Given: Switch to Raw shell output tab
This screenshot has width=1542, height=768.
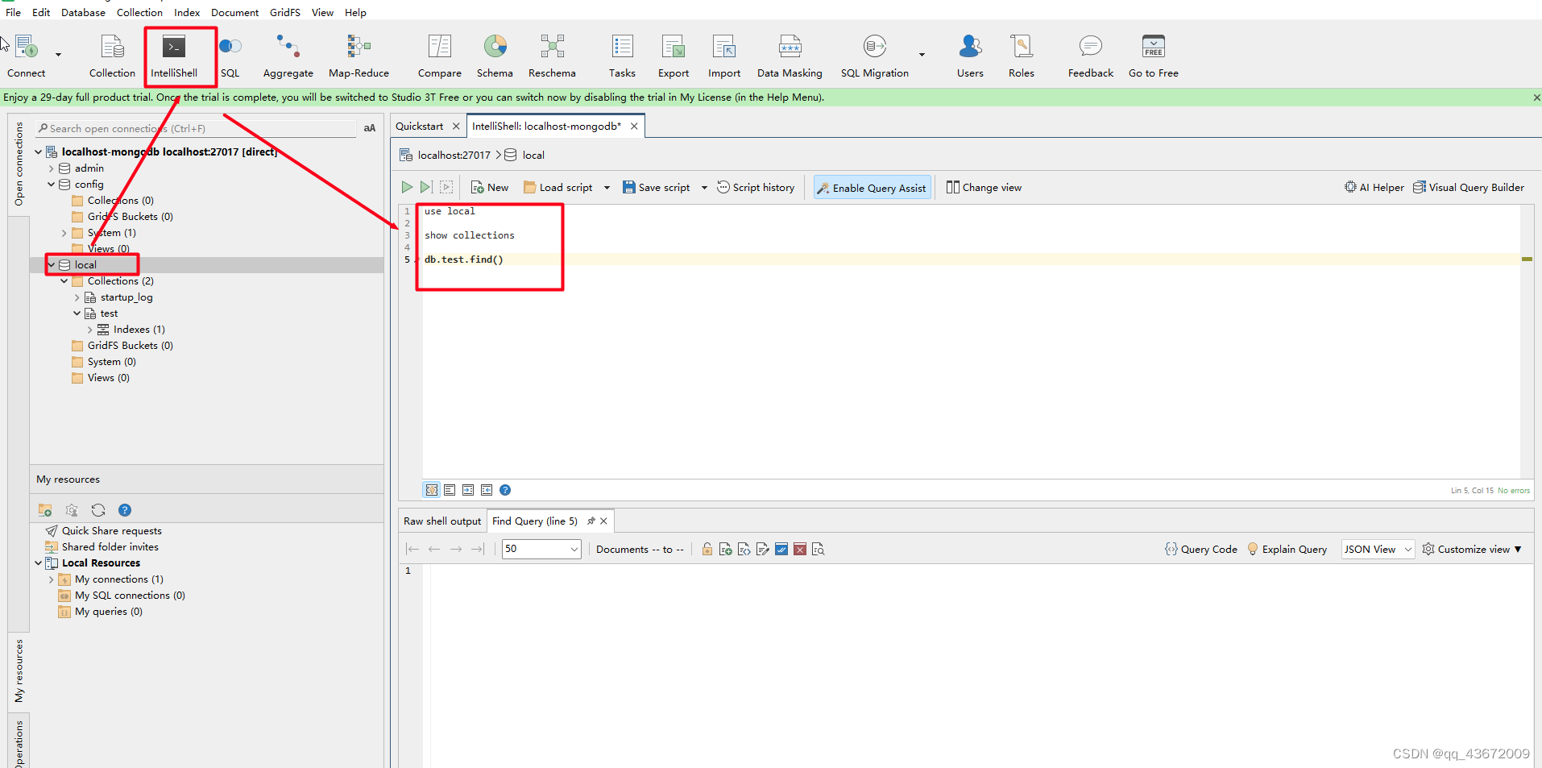Looking at the screenshot, I should click(442, 521).
